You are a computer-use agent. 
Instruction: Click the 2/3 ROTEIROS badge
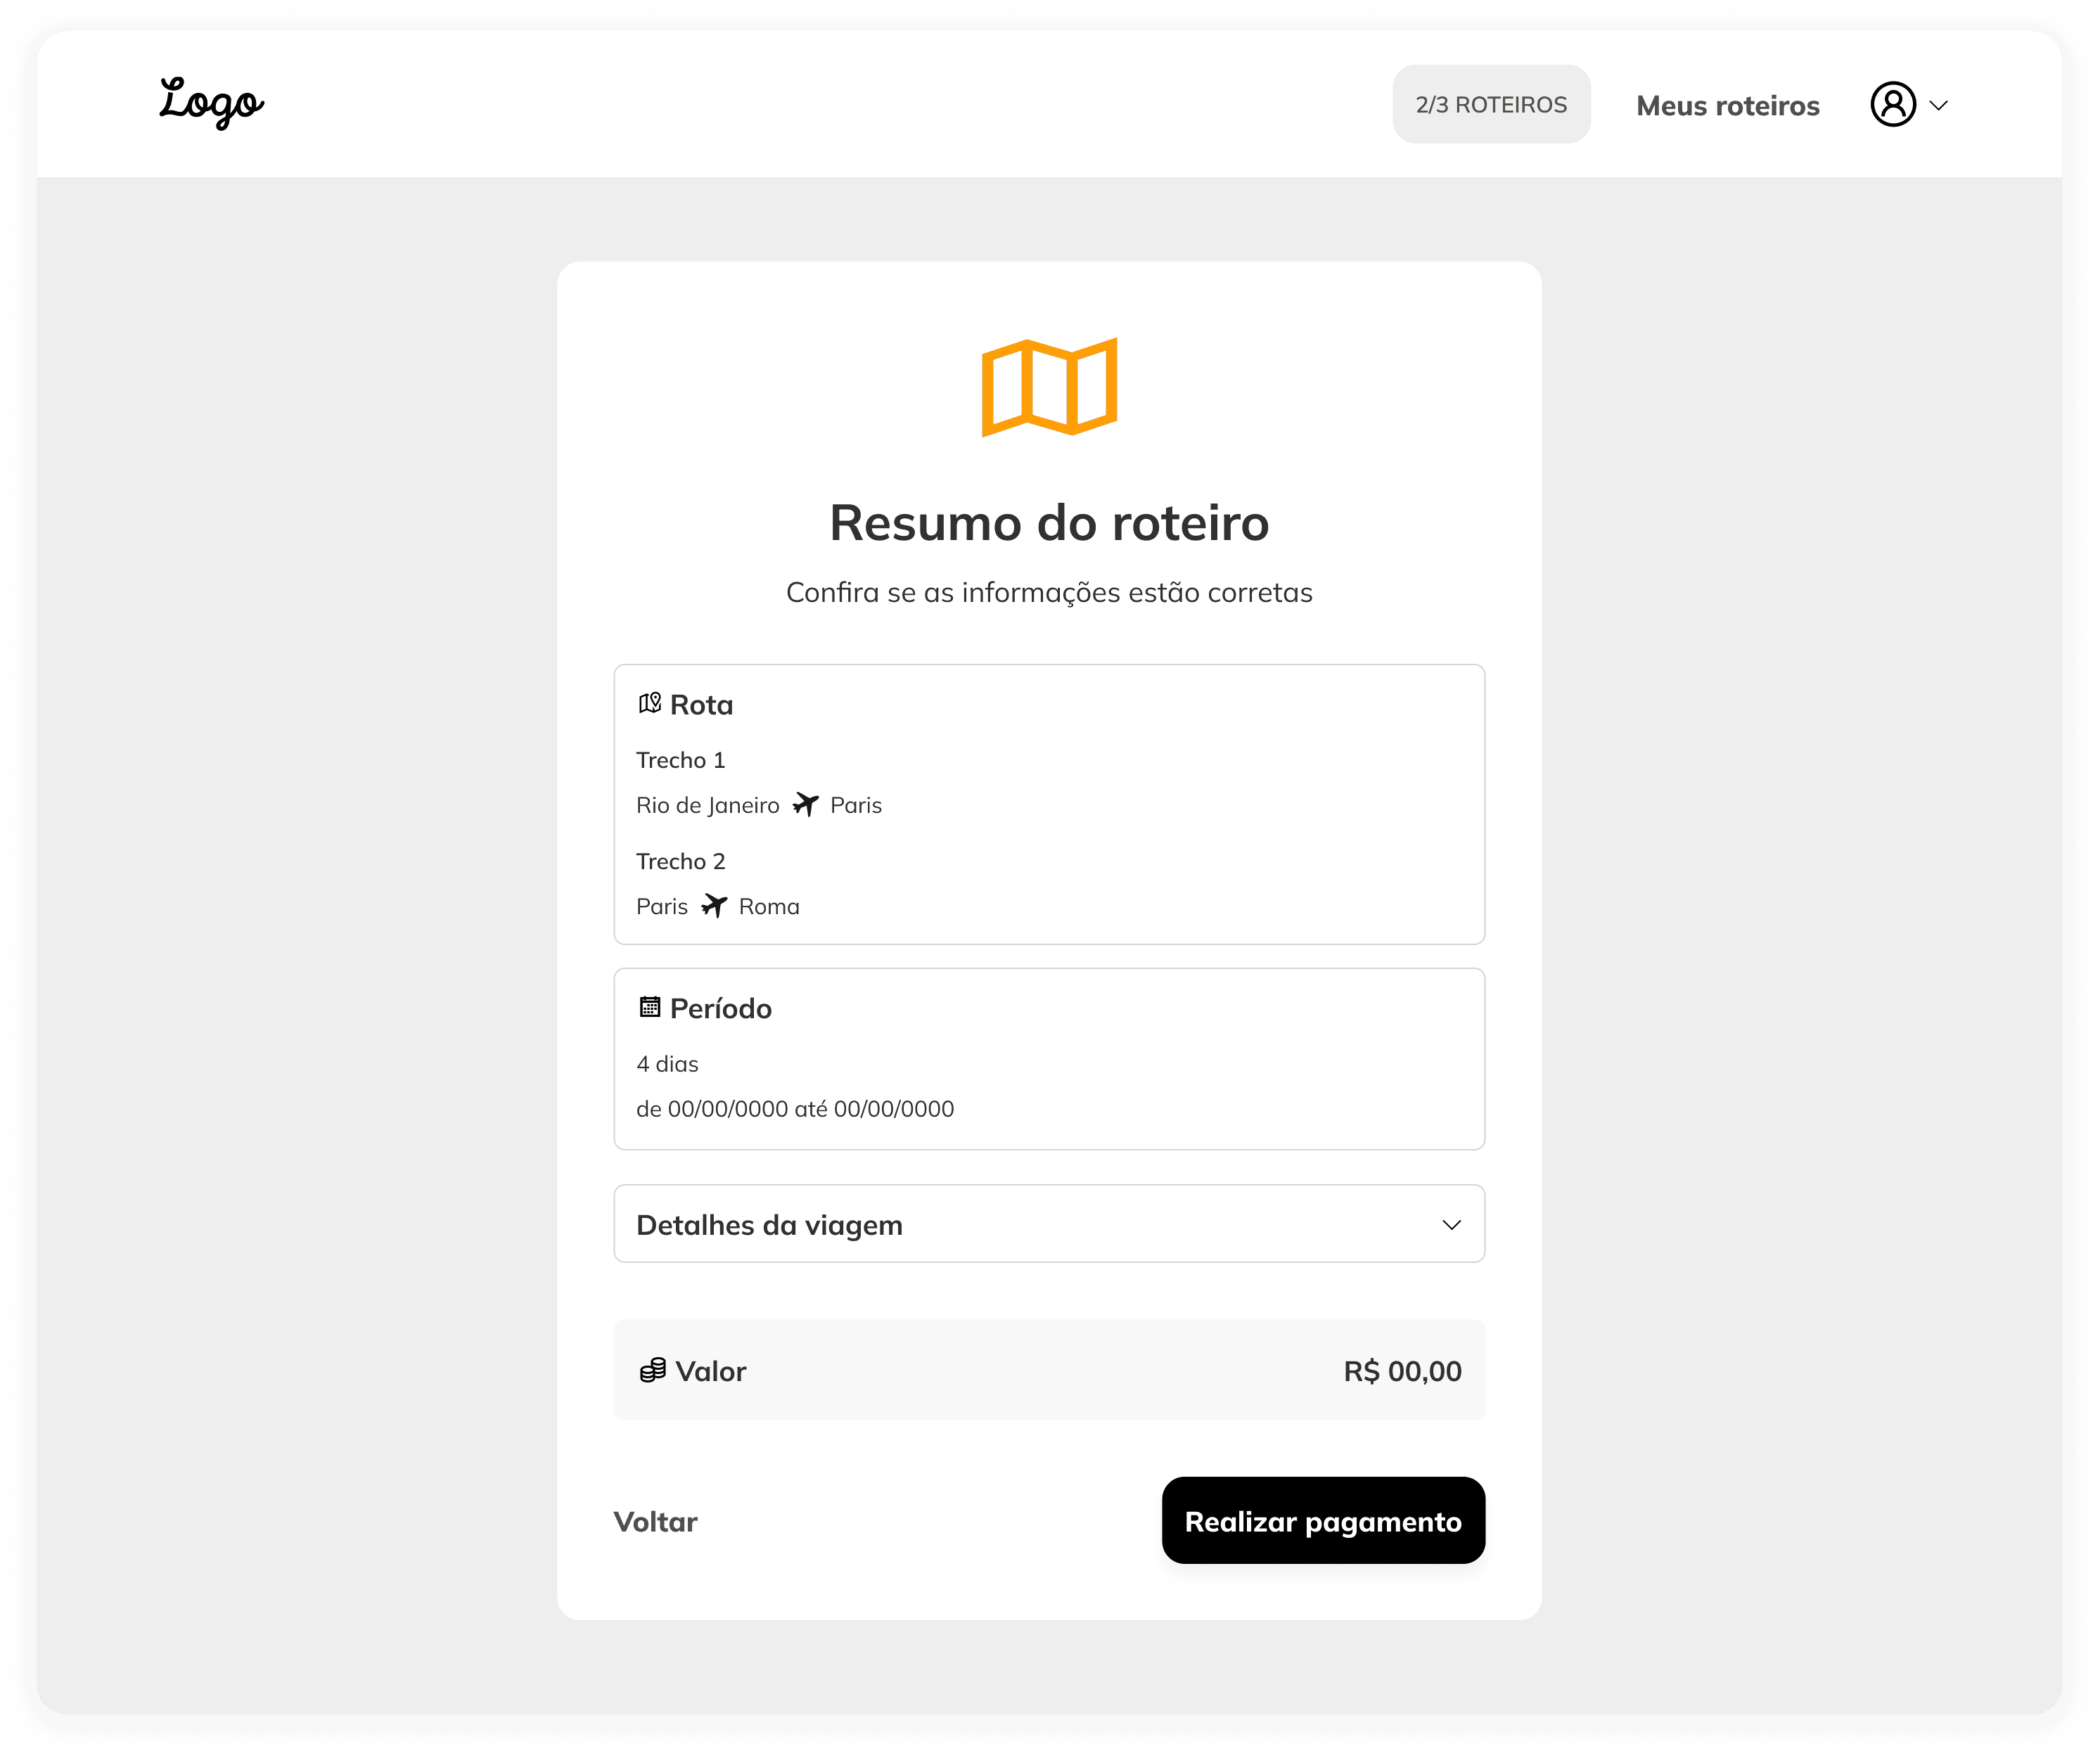pos(1490,104)
